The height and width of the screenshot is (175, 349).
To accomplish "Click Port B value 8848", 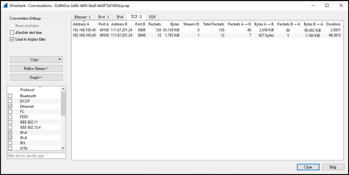I will (x=141, y=35).
